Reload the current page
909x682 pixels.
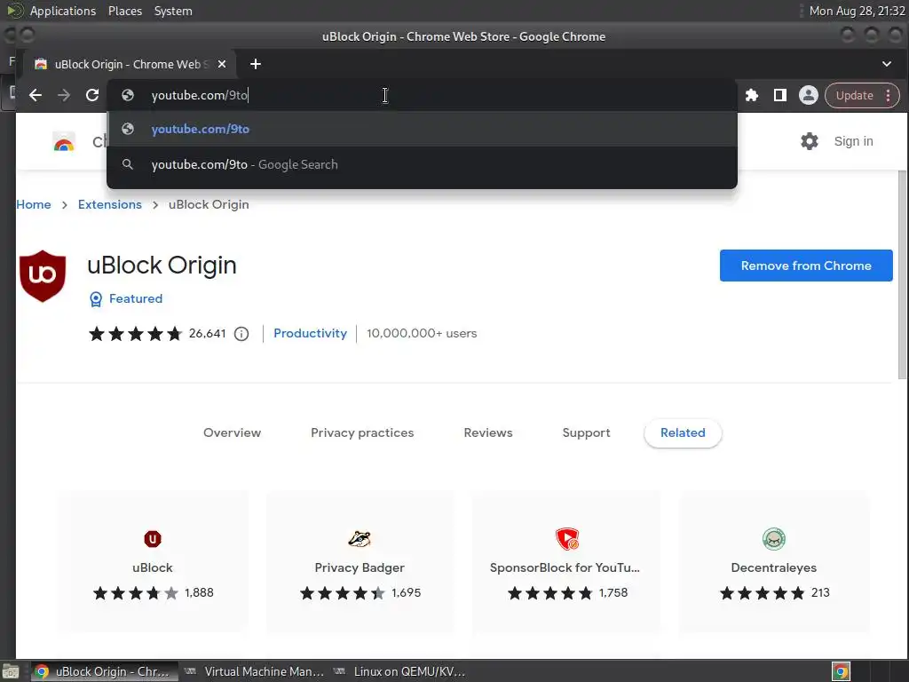[x=92, y=95]
